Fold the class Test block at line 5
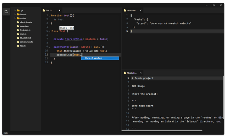Screen dimensions: 227x137 click(49, 32)
